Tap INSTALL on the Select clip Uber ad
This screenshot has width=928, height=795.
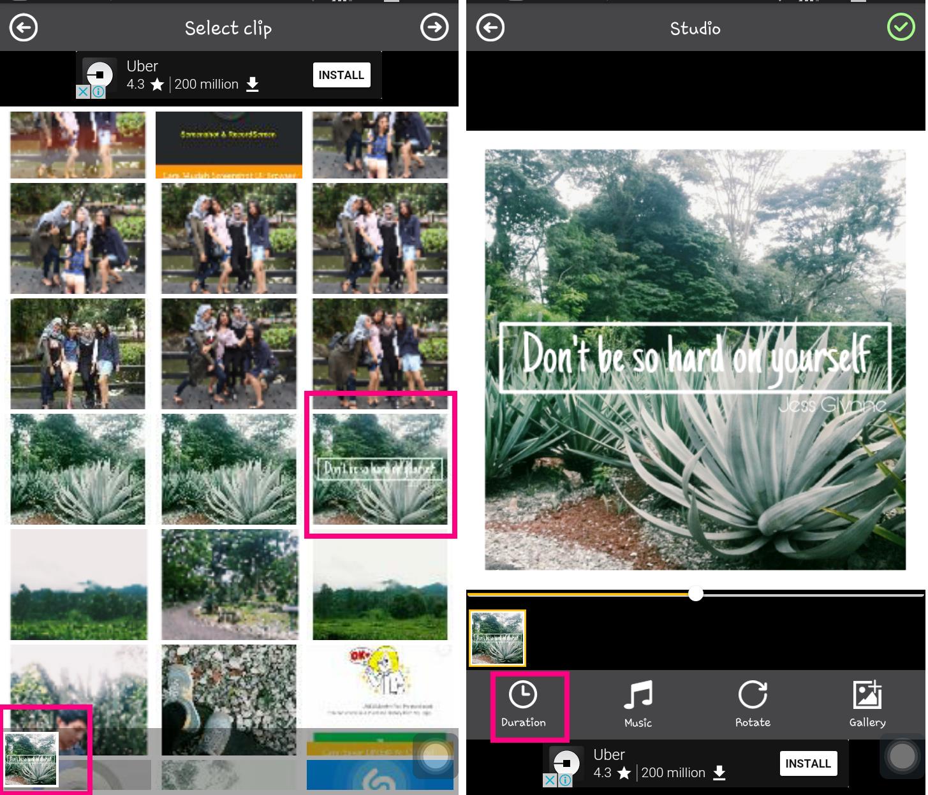[341, 75]
